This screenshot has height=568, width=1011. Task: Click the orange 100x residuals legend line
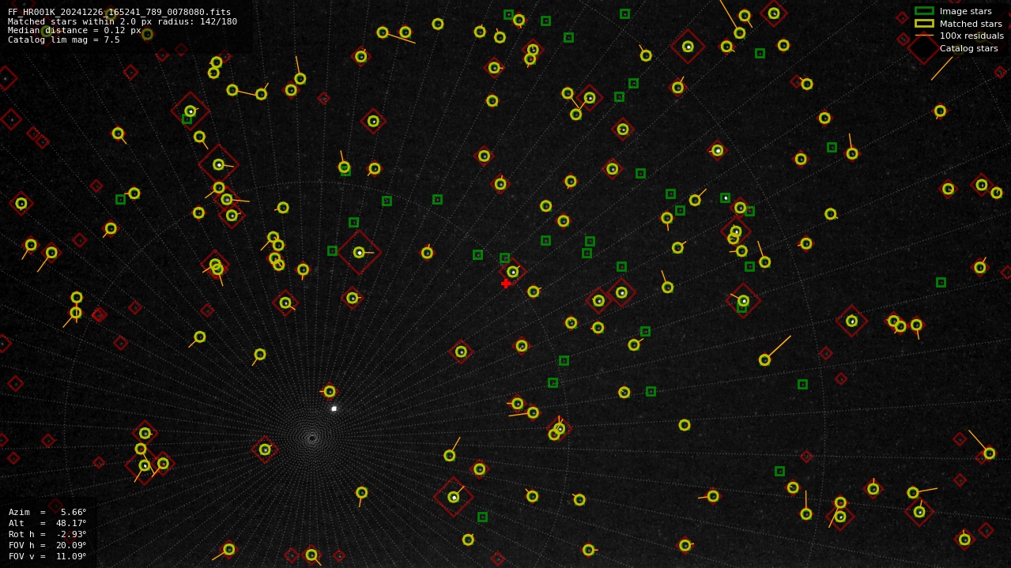pyautogui.click(x=924, y=36)
